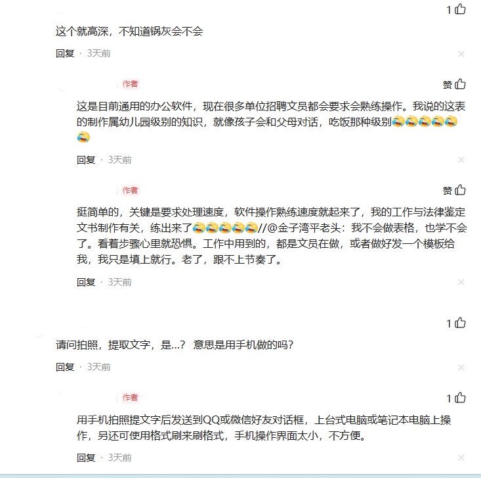Click the 赞 label on 办公软件 reply
Screen dimensions: 481x478
click(448, 85)
